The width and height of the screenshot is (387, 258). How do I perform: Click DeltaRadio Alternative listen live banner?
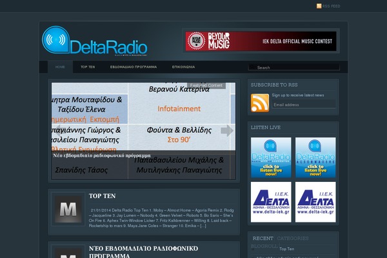(x=315, y=157)
